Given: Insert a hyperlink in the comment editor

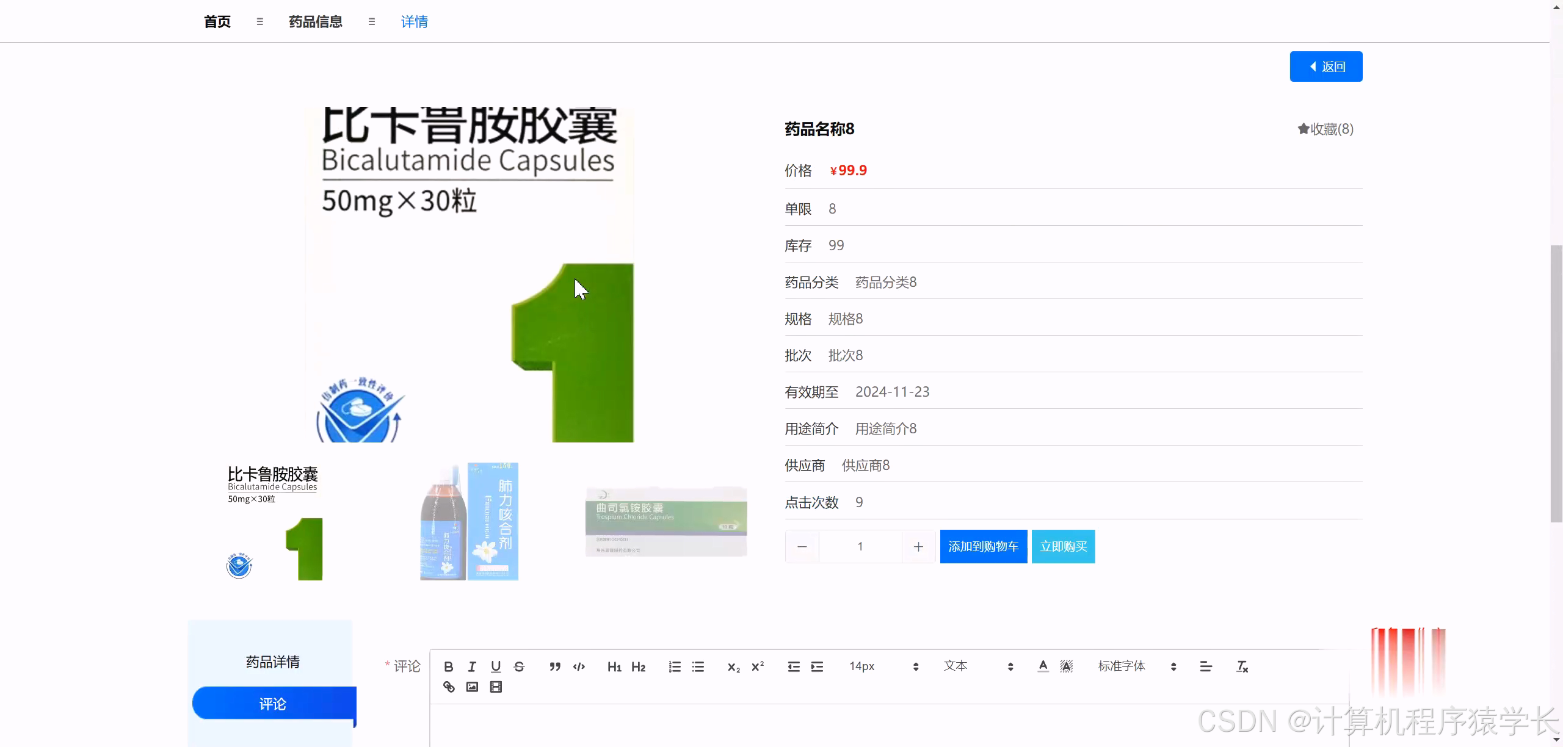Looking at the screenshot, I should click(x=449, y=687).
